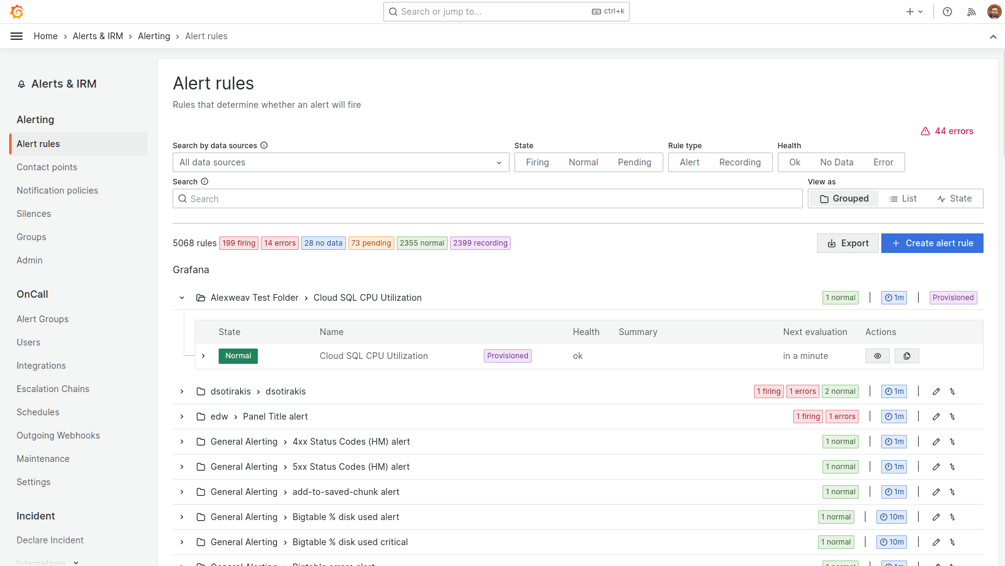Select the Alert rule type filter
Screen dimensions: 1005x566
coord(690,162)
